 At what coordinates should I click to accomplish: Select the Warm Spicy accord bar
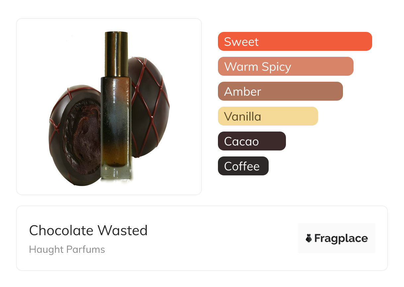285,66
